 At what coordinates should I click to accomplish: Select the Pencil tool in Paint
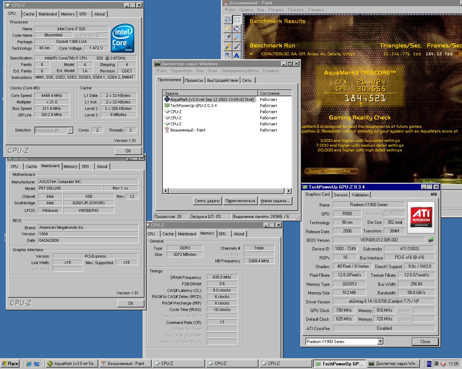click(x=228, y=46)
